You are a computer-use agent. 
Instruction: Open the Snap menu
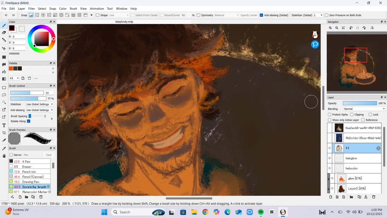coord(53,8)
